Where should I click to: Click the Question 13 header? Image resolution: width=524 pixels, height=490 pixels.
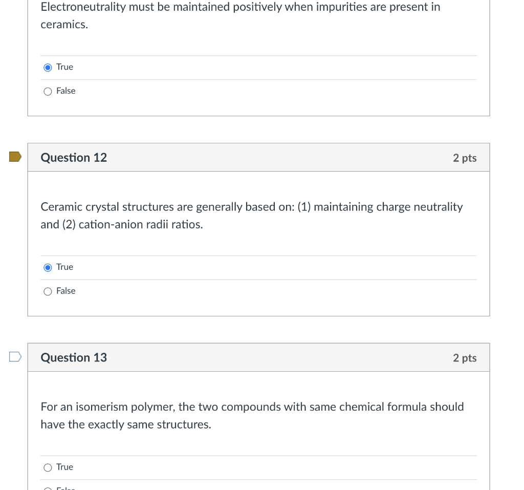tap(74, 357)
